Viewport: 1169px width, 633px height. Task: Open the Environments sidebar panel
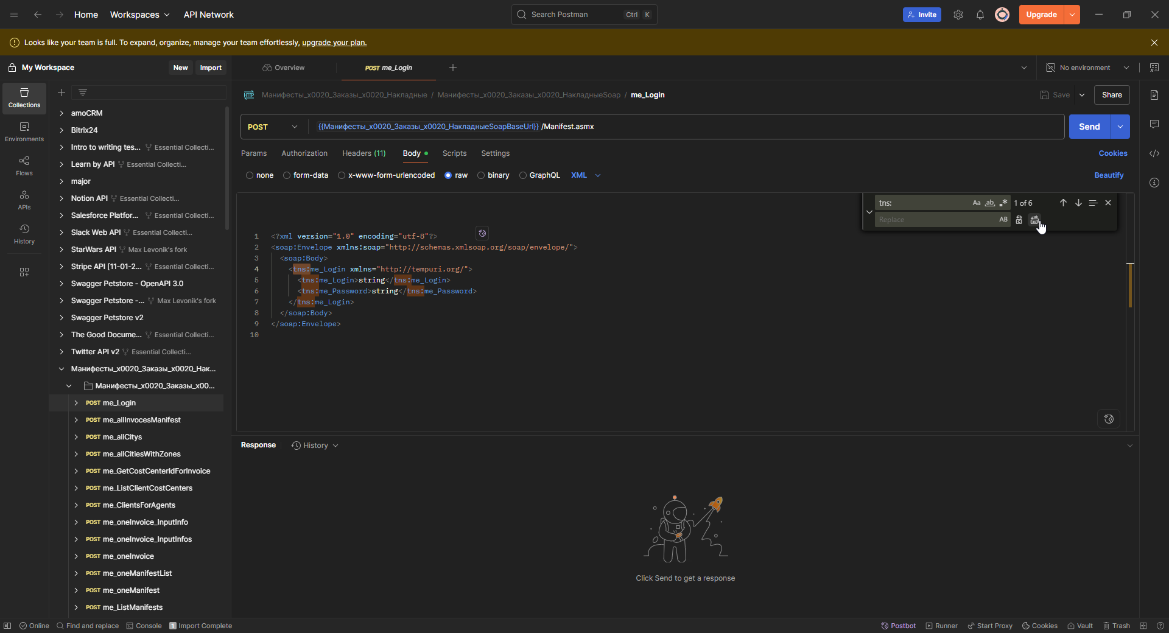click(24, 132)
